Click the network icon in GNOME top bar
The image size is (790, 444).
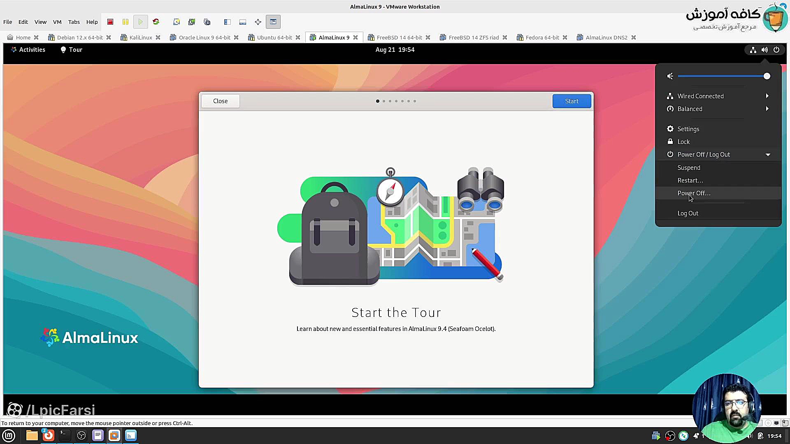click(753, 50)
